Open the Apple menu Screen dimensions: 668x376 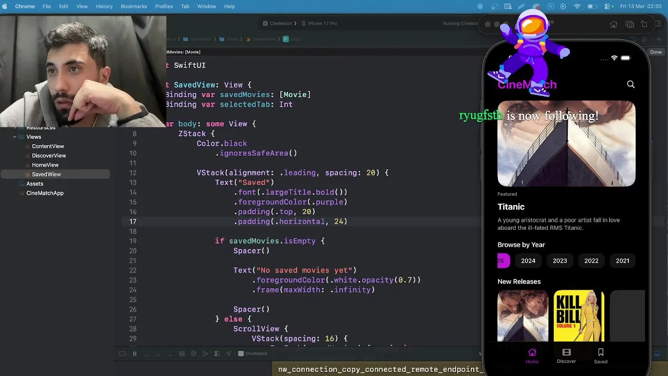pyautogui.click(x=6, y=6)
